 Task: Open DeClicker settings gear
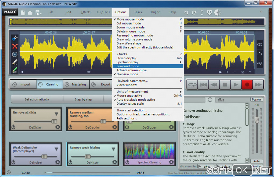[x=58, y=127]
